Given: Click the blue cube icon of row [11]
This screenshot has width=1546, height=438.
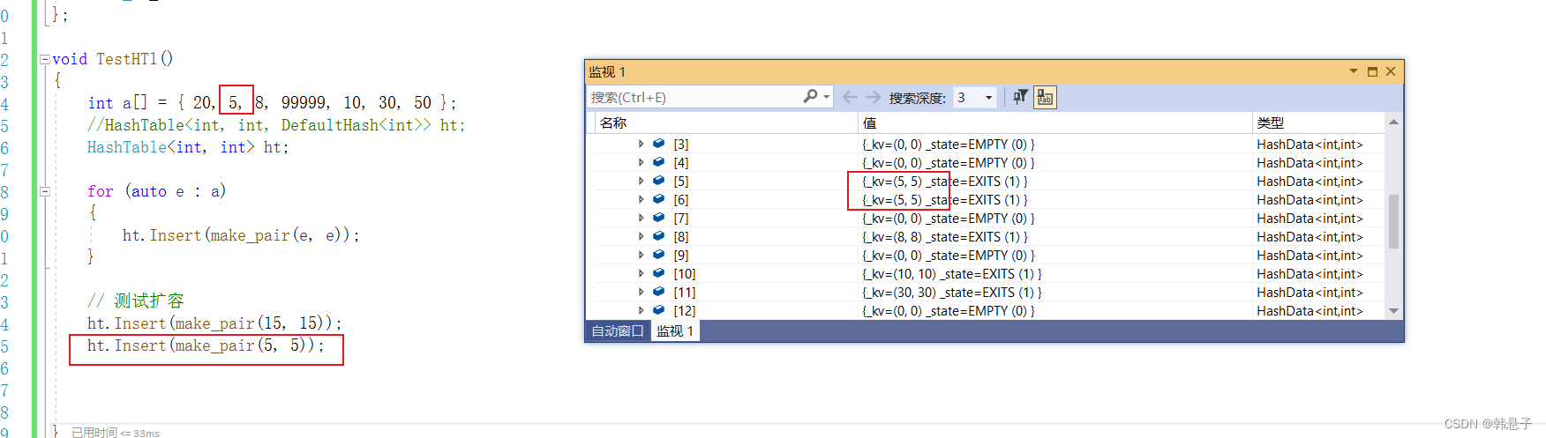Looking at the screenshot, I should coord(658,292).
